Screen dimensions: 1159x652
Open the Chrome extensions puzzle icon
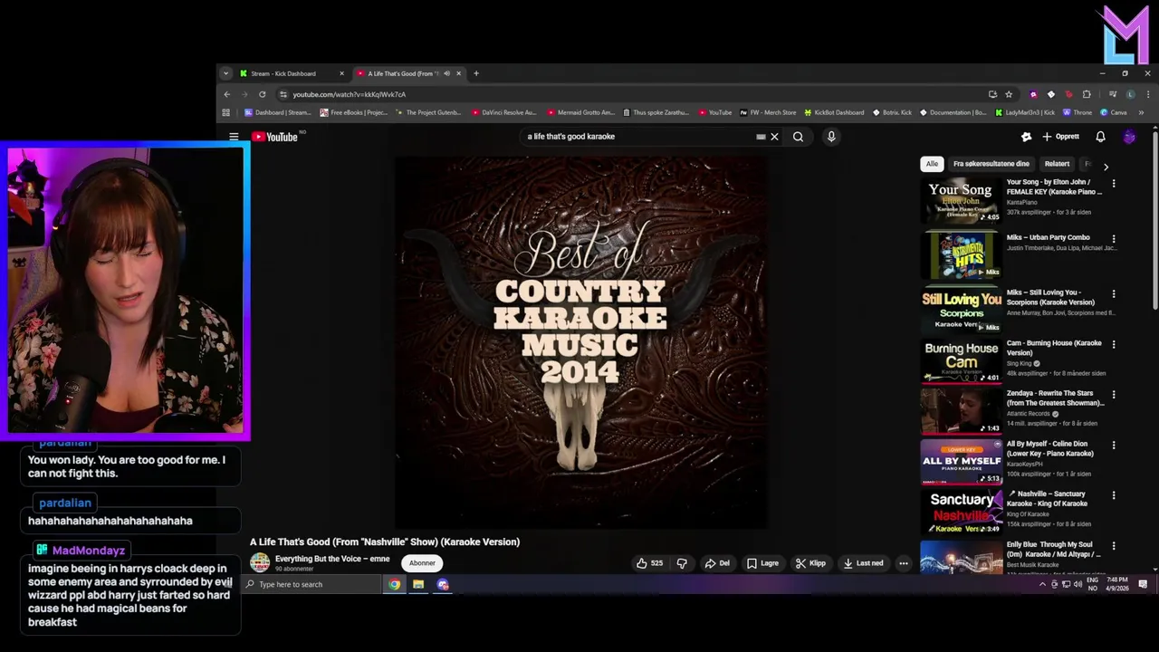point(1087,94)
